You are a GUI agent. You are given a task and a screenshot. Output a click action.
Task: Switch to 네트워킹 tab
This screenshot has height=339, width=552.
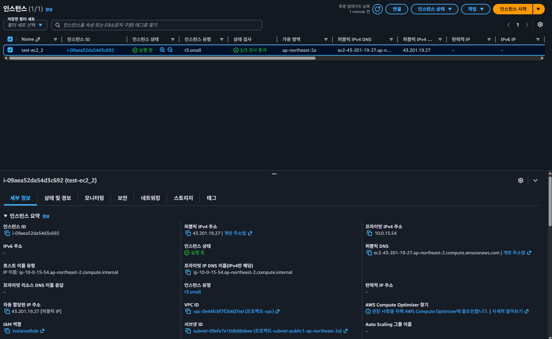tap(150, 198)
